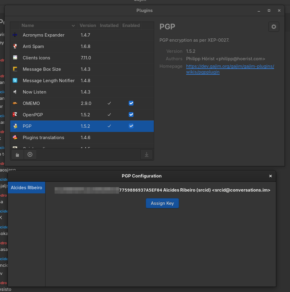The height and width of the screenshot is (292, 290).
Task: Click the author Philipp Hörist text
Action: [x=226, y=59]
